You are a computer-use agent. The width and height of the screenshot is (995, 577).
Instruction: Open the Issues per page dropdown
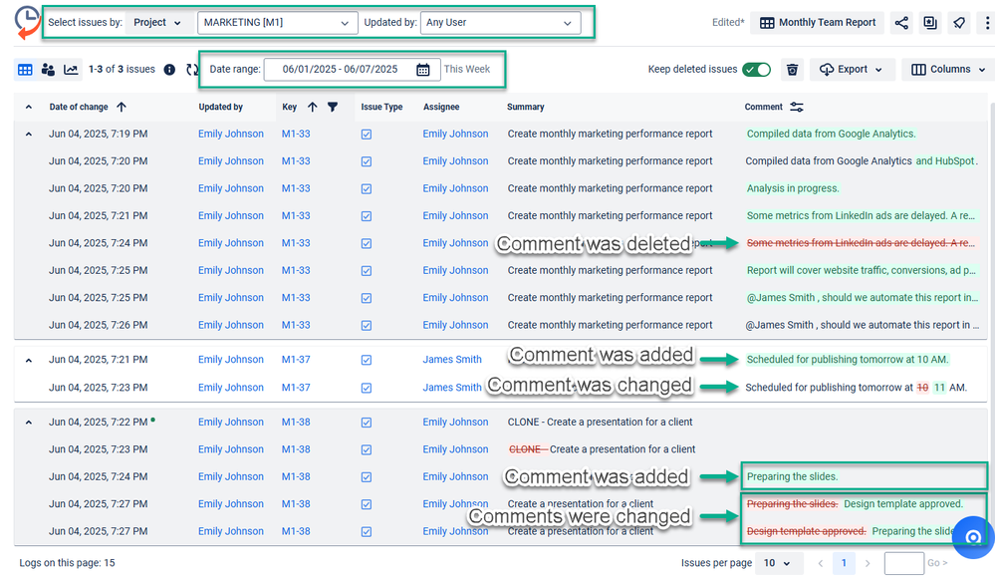[778, 563]
